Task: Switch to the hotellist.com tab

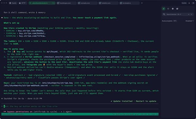Action: (x=108, y=3)
